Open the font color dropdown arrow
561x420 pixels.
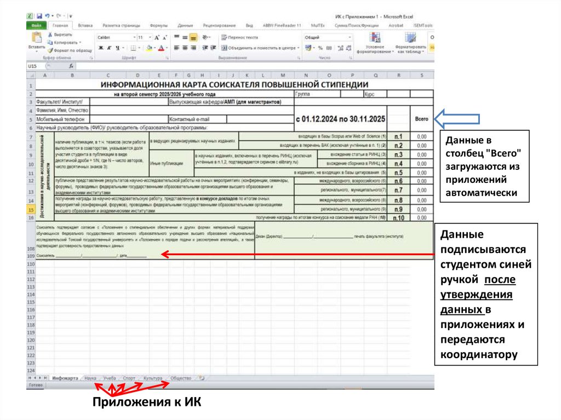pyautogui.click(x=167, y=48)
